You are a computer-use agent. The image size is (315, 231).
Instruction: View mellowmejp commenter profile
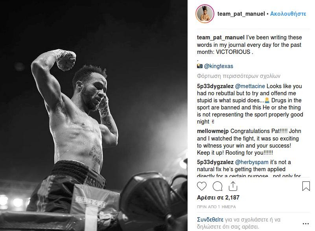(213, 131)
